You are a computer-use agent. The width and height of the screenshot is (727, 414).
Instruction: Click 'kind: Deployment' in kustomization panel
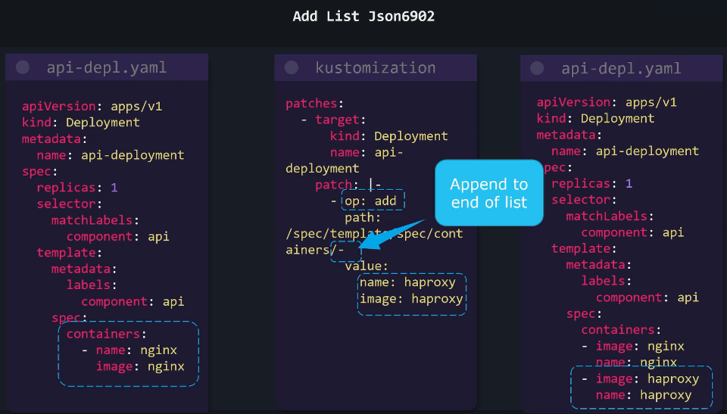389,135
